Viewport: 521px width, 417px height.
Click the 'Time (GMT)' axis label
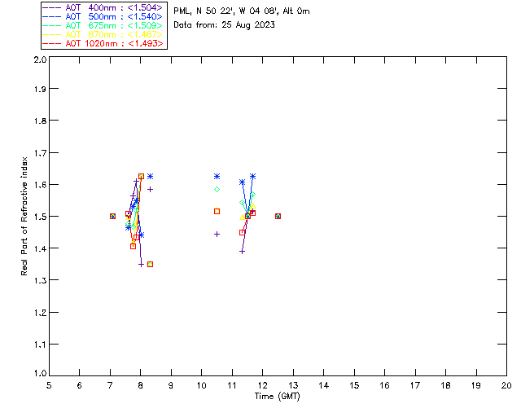click(x=278, y=397)
